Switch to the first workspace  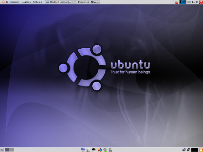click(7, 150)
